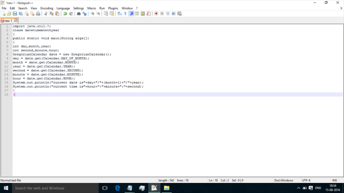Click the Close All toolbar icon
344x193 pixels.
pos(32,14)
